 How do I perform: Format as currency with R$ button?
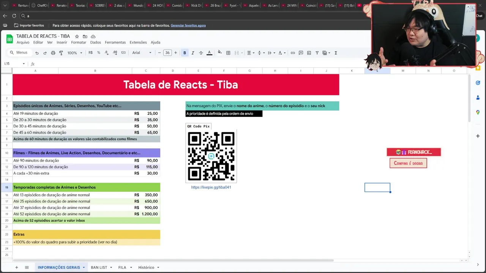click(x=90, y=53)
